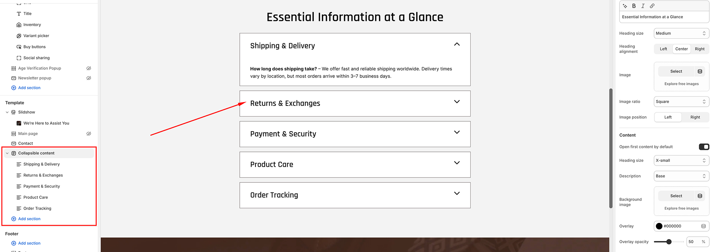This screenshot has height=252, width=712.
Task: Toggle Open first content by default switch
Action: [x=704, y=147]
